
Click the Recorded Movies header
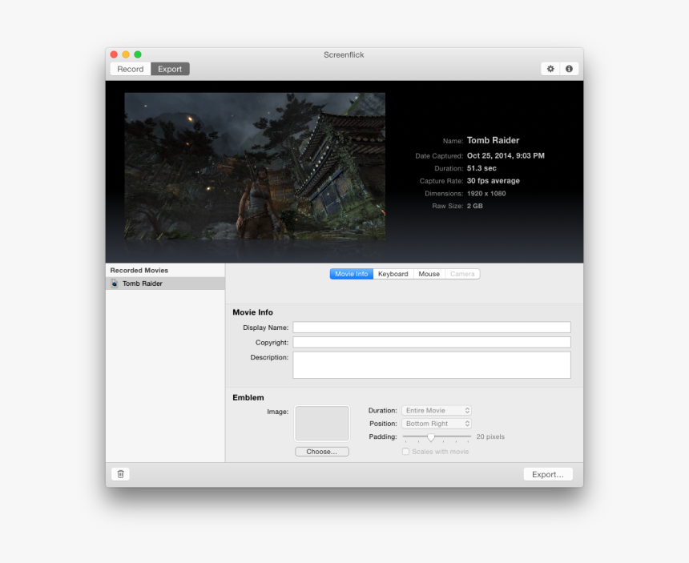139,271
